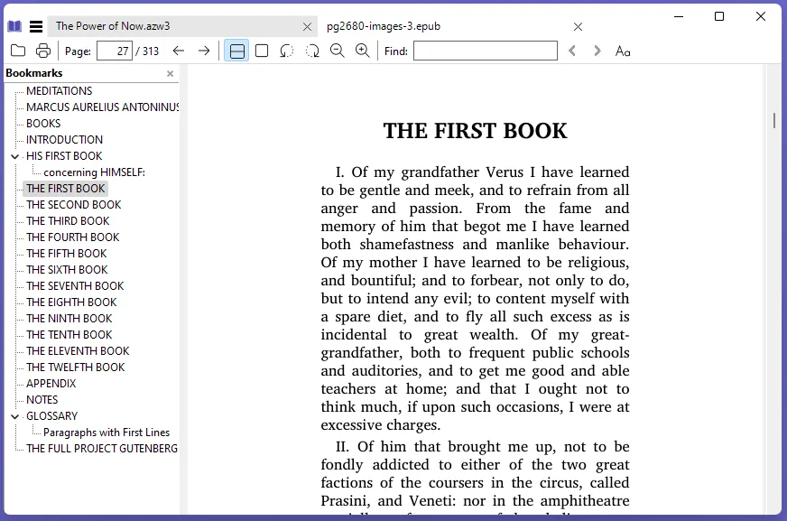This screenshot has width=787, height=521.
Task: Maximize the reader window
Action: (719, 16)
